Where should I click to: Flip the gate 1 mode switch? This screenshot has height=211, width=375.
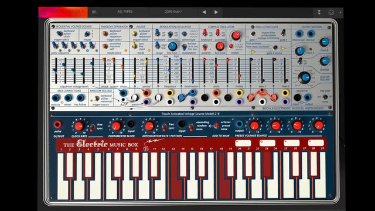pyautogui.click(x=253, y=34)
